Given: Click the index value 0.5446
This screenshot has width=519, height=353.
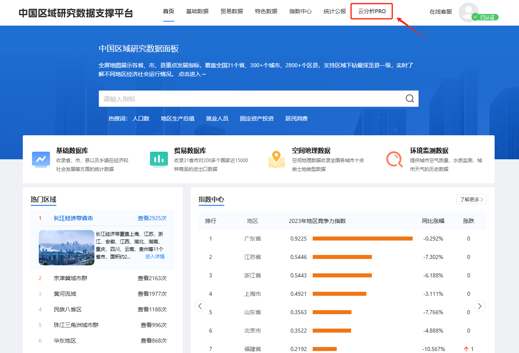Looking at the screenshot, I should coord(299,257).
